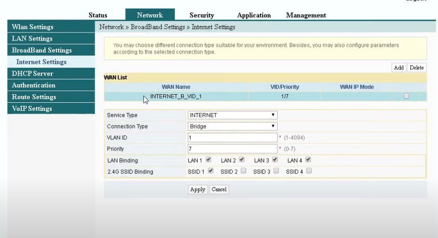Focus the Priority input field
This screenshot has width=438, height=238.
pos(233,149)
